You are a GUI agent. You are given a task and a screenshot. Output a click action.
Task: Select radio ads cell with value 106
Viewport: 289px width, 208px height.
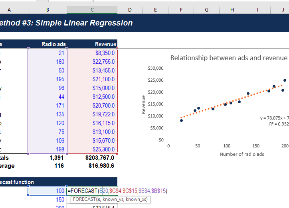pyautogui.click(x=48, y=141)
